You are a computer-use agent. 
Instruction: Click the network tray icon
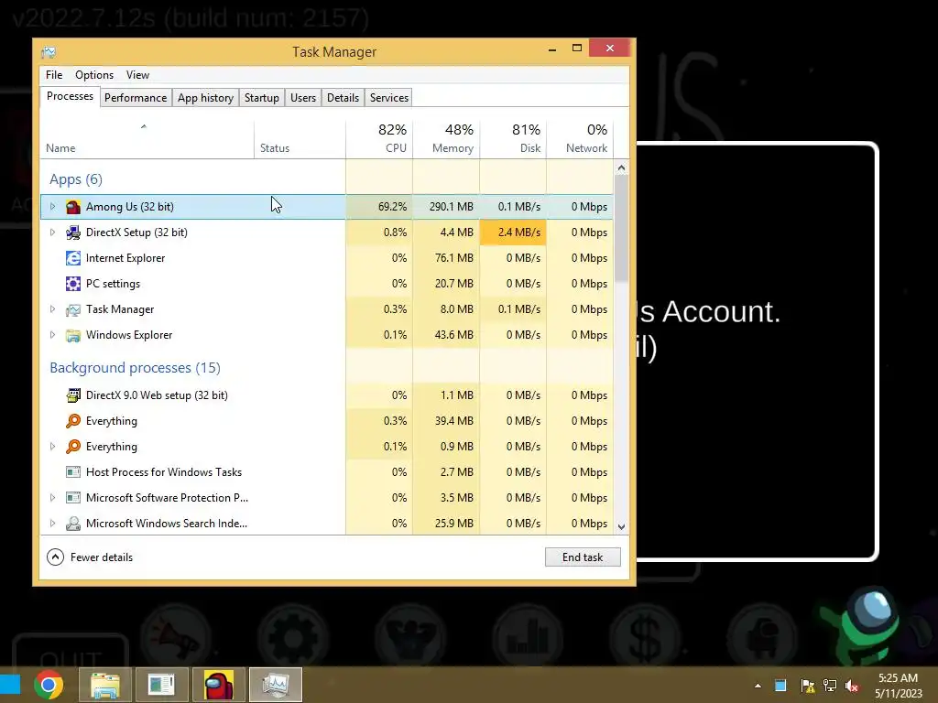coord(830,686)
